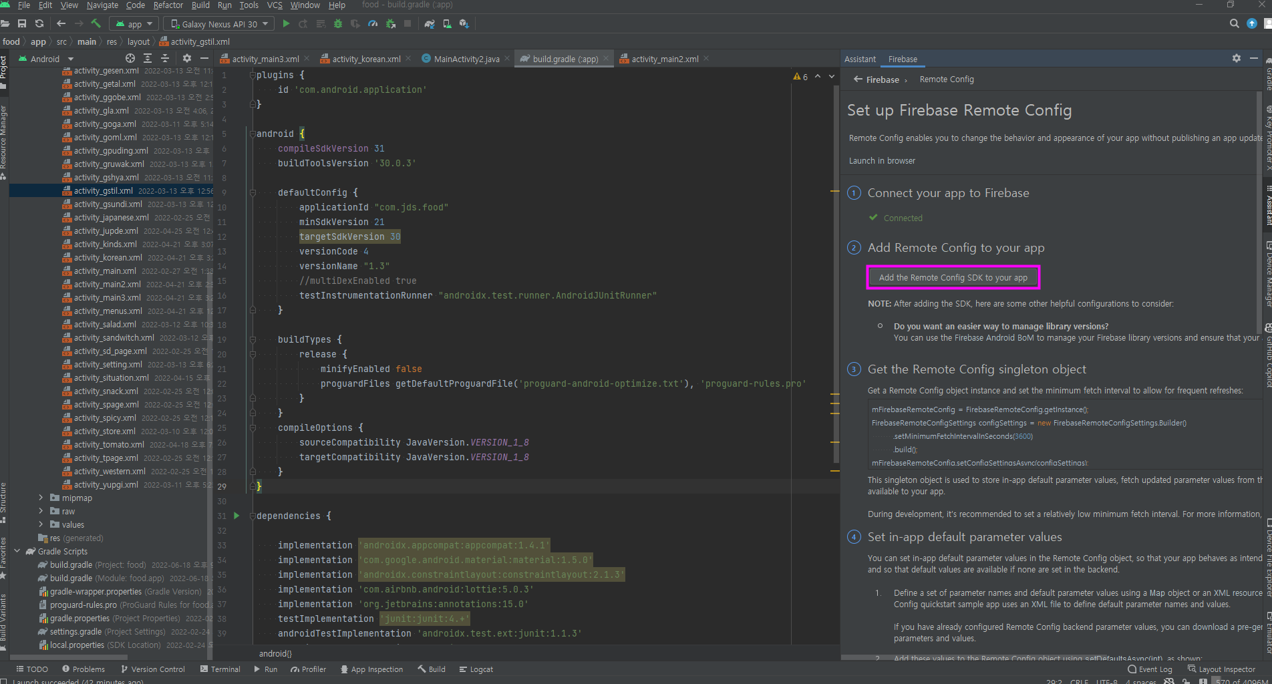
Task: Open the Layout Inspector
Action: tap(1221, 669)
